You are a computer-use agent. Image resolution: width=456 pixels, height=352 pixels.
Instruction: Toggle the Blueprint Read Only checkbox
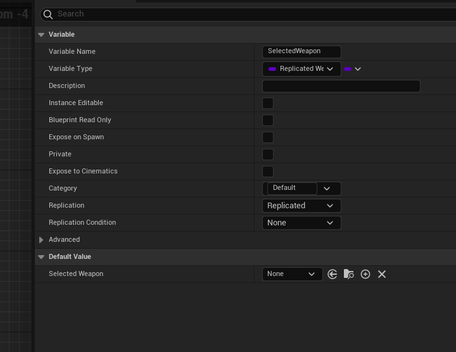[x=268, y=120]
